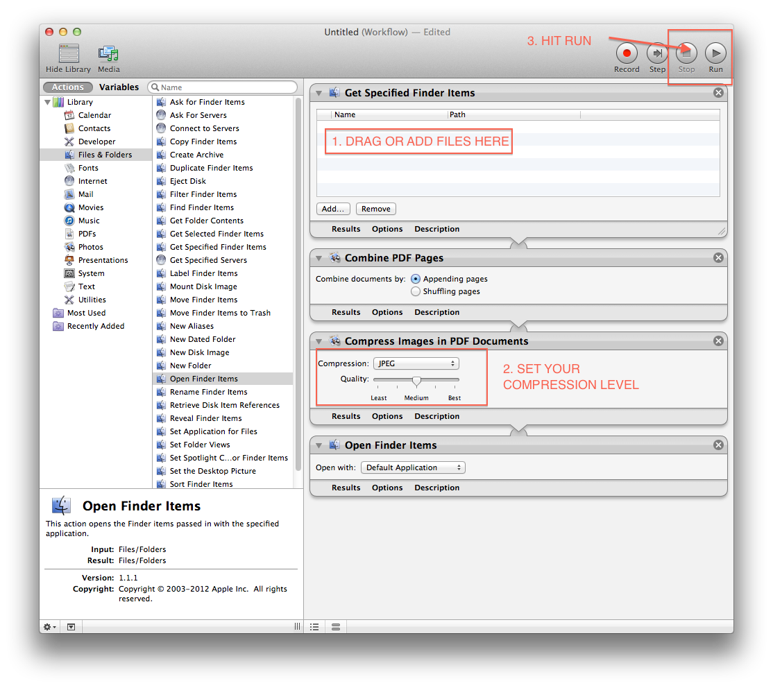
Task: Show Description of Compress Images action
Action: pos(436,416)
